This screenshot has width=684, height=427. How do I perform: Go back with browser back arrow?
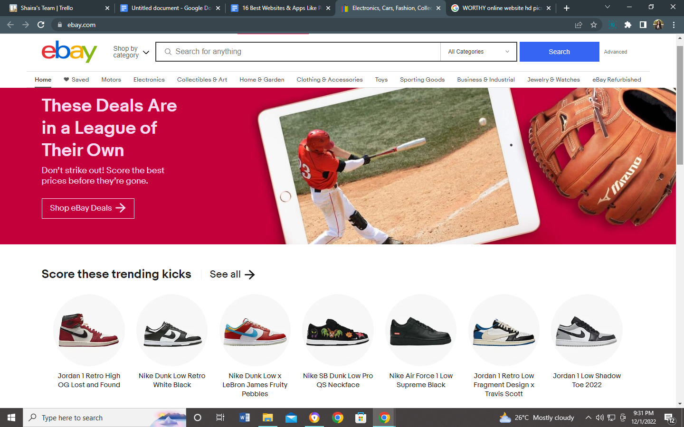click(x=10, y=25)
